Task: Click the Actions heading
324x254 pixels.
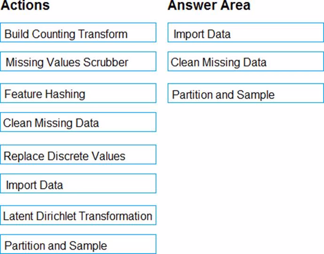Action: pos(25,6)
